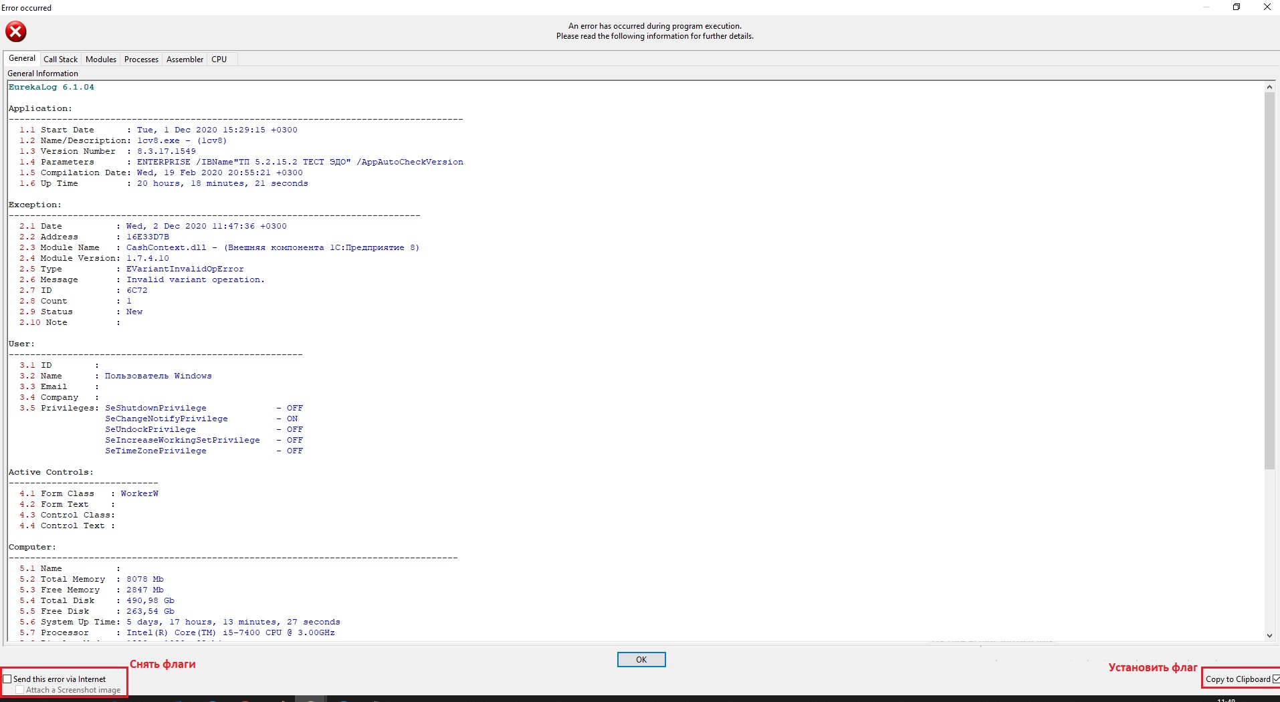This screenshot has width=1280, height=702.
Task: Select the Assembler tab
Action: 185,60
